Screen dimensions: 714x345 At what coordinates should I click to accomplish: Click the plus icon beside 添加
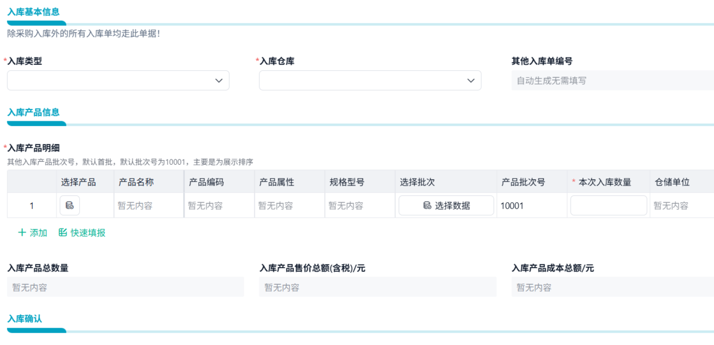click(23, 233)
